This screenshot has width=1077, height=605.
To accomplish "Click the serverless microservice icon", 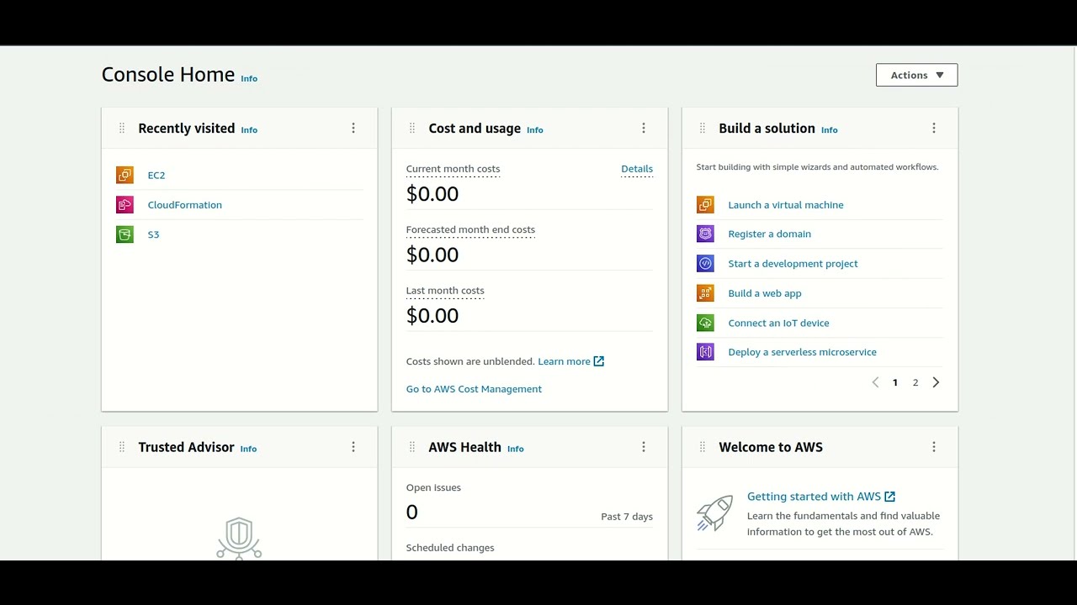I will pyautogui.click(x=705, y=352).
